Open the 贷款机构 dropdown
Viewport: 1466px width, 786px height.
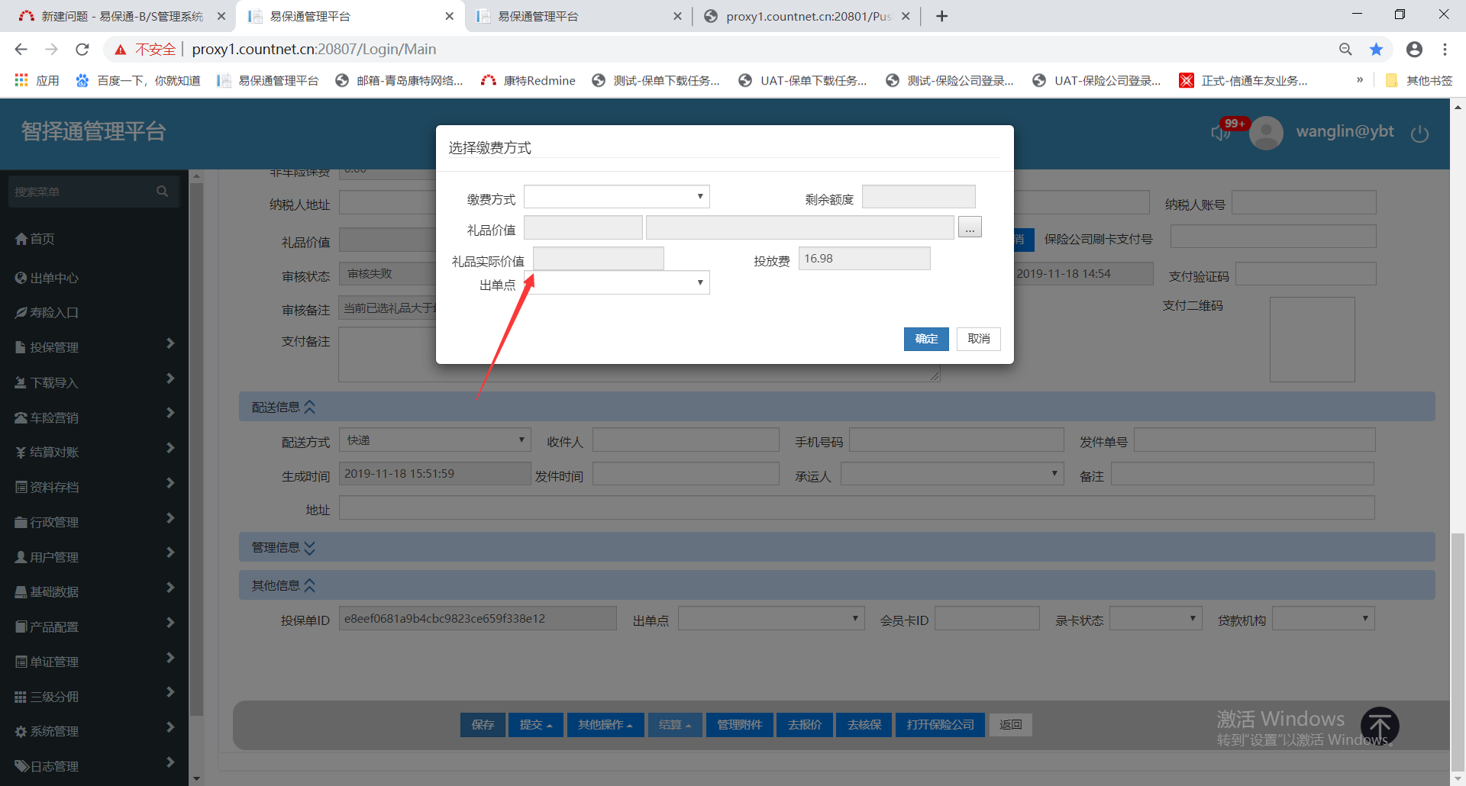pos(1324,618)
